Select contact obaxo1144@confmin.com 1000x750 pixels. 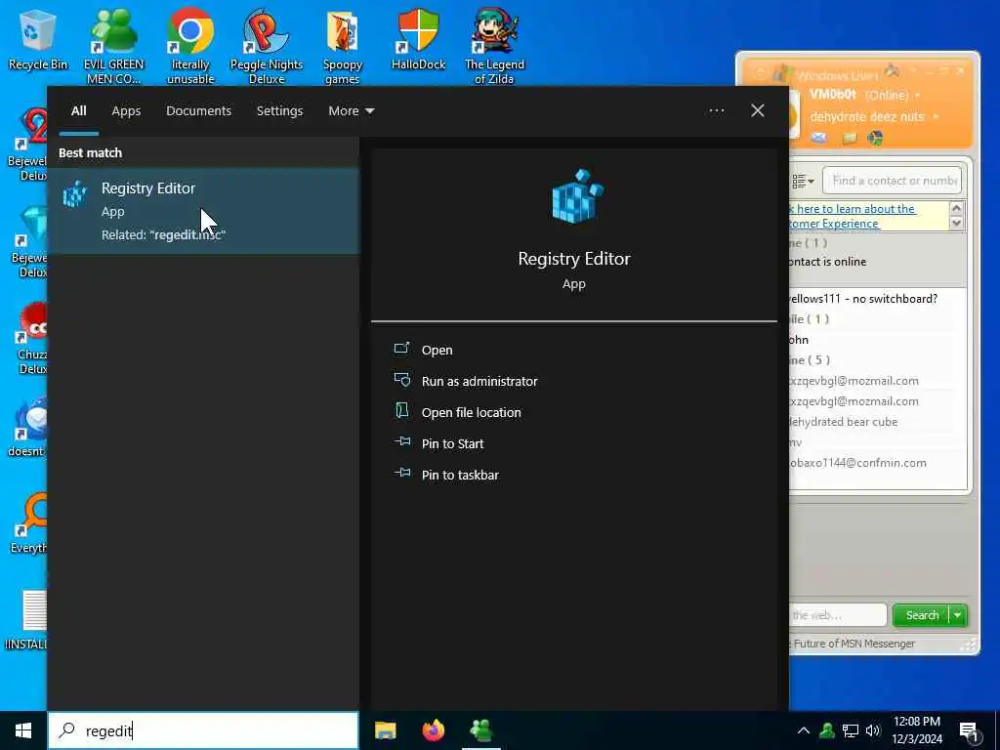[x=857, y=463]
